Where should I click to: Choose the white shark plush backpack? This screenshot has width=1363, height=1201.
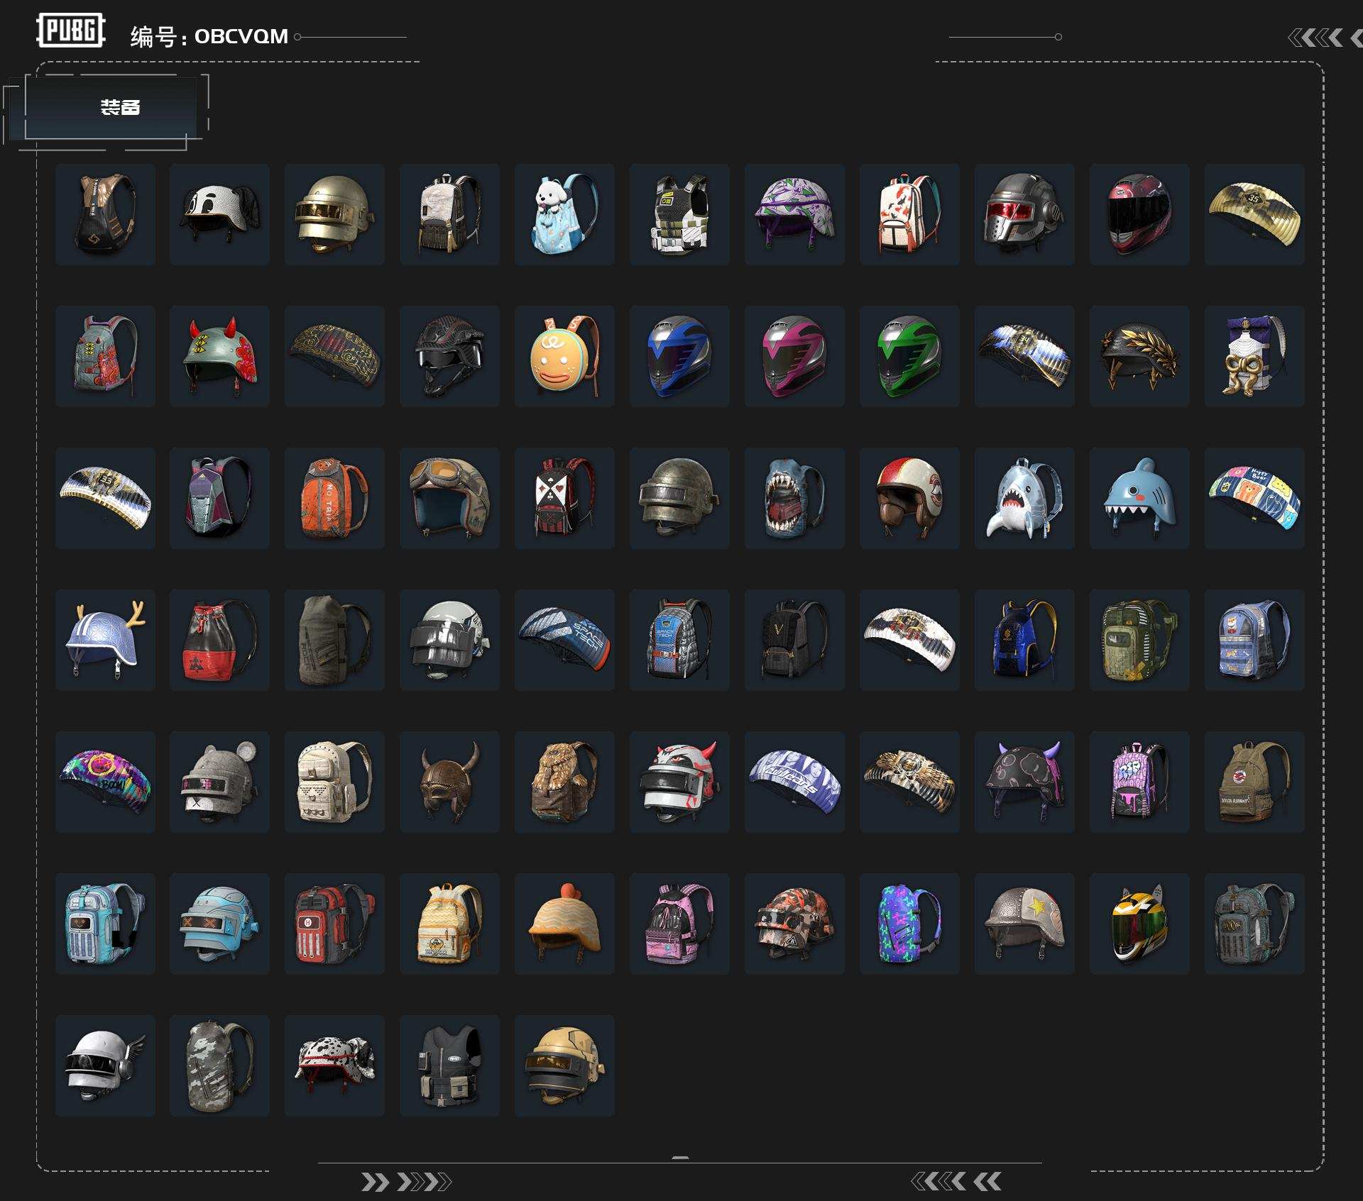pos(1024,498)
